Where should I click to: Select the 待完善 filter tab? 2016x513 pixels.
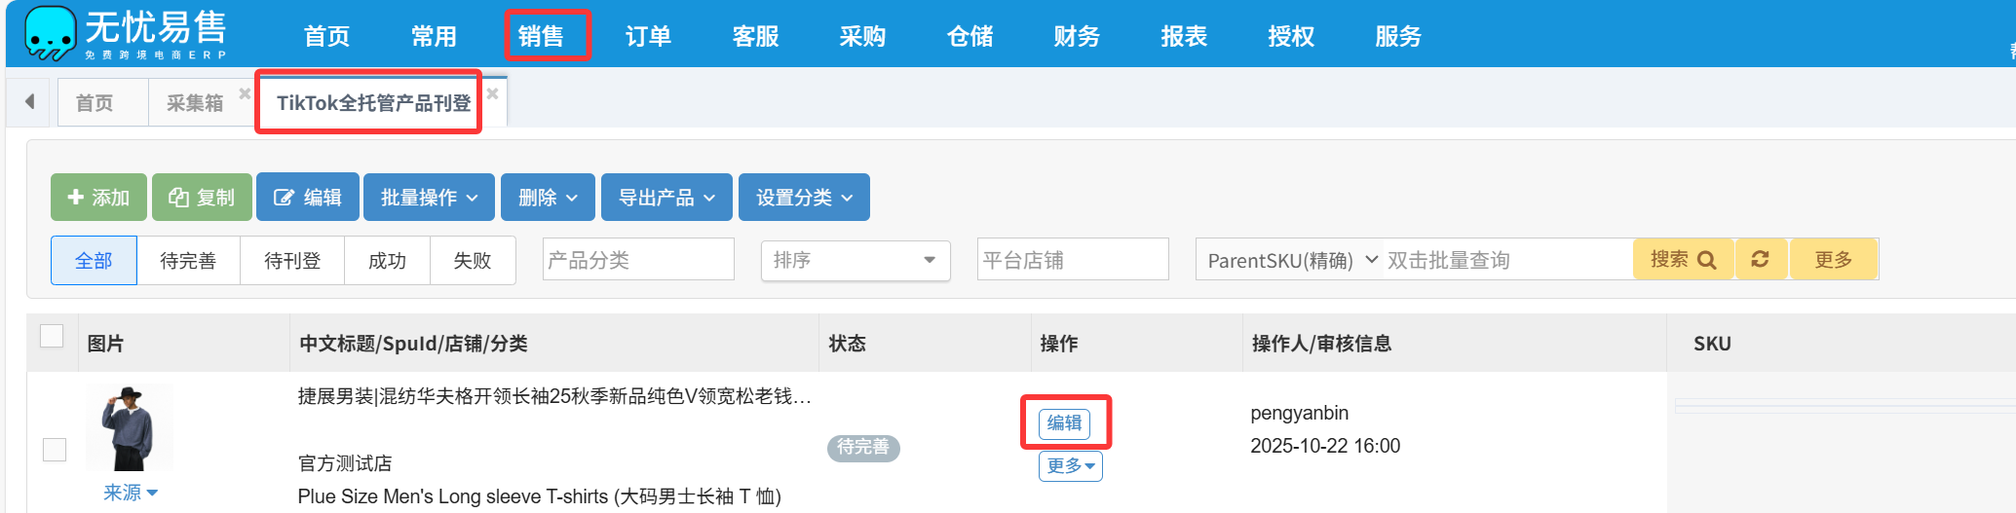pos(188,261)
